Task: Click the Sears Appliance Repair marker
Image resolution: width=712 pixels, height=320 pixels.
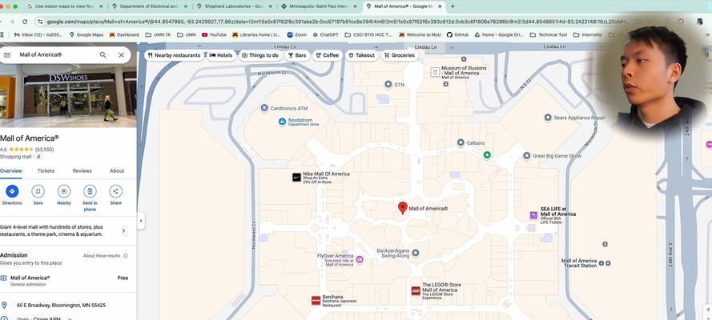Action: (548, 118)
